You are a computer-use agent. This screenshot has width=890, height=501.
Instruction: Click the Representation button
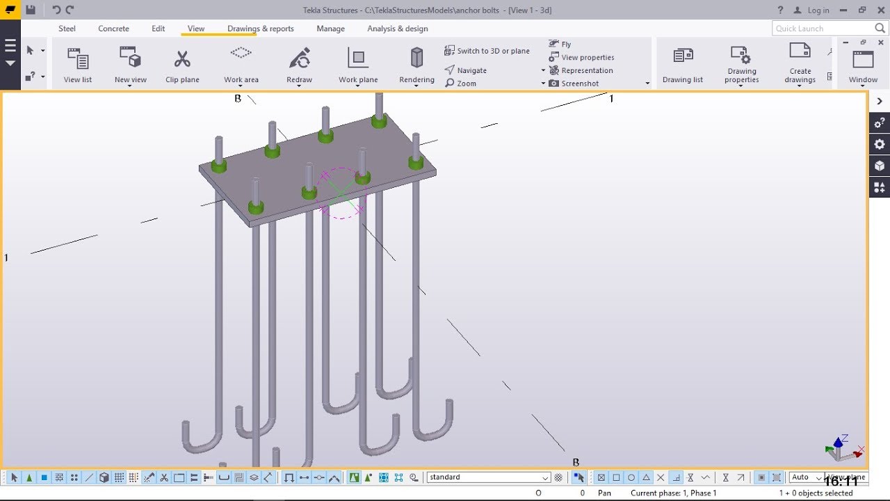581,70
